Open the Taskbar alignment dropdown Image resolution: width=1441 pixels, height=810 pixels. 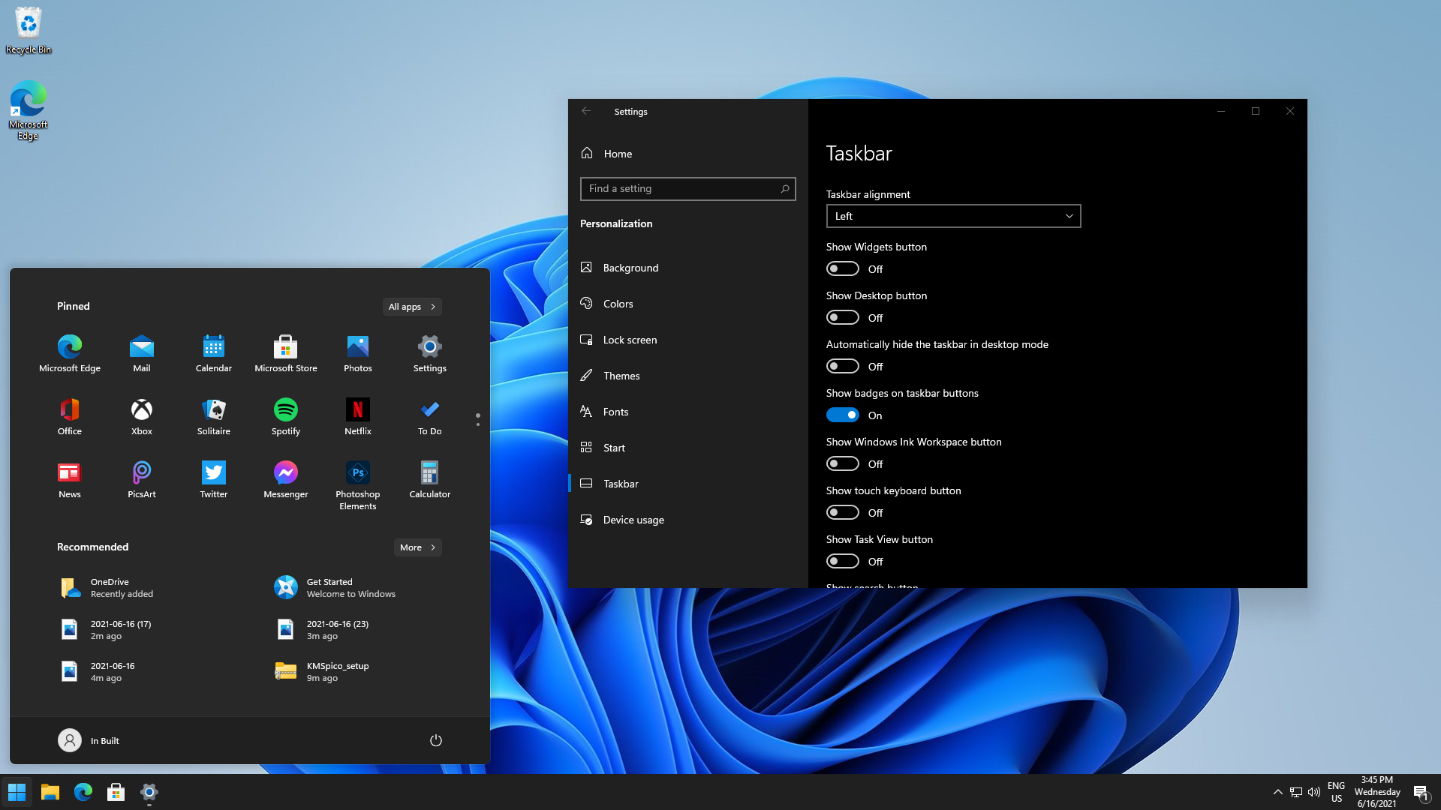tap(953, 216)
